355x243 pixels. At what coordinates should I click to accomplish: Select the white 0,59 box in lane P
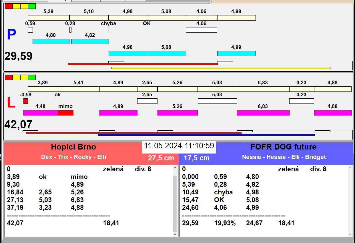click(30, 30)
